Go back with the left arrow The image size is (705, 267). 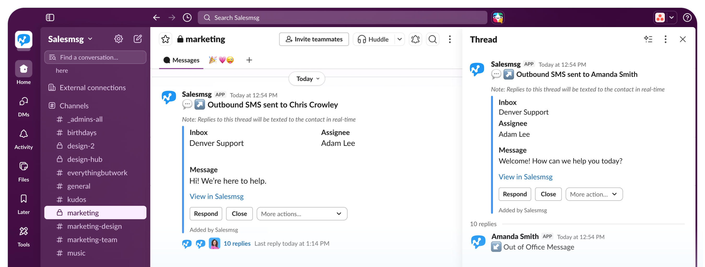[157, 18]
